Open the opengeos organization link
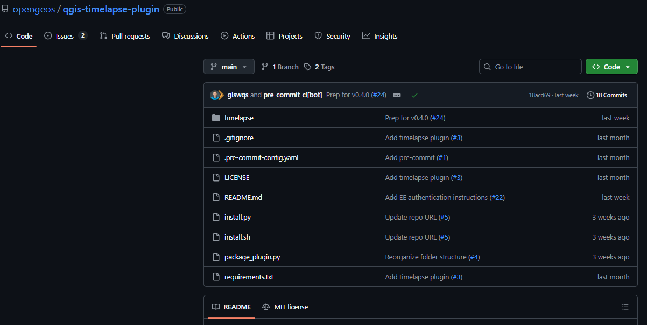 (33, 10)
